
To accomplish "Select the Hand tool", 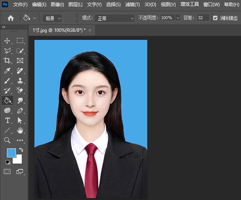I will click(x=20, y=130).
